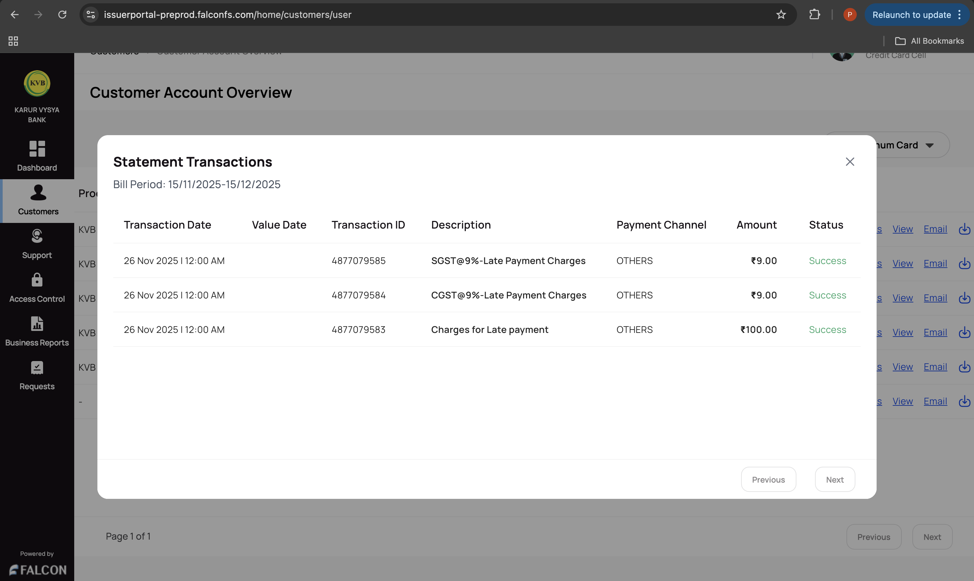Open the browser extensions menu

coord(814,15)
